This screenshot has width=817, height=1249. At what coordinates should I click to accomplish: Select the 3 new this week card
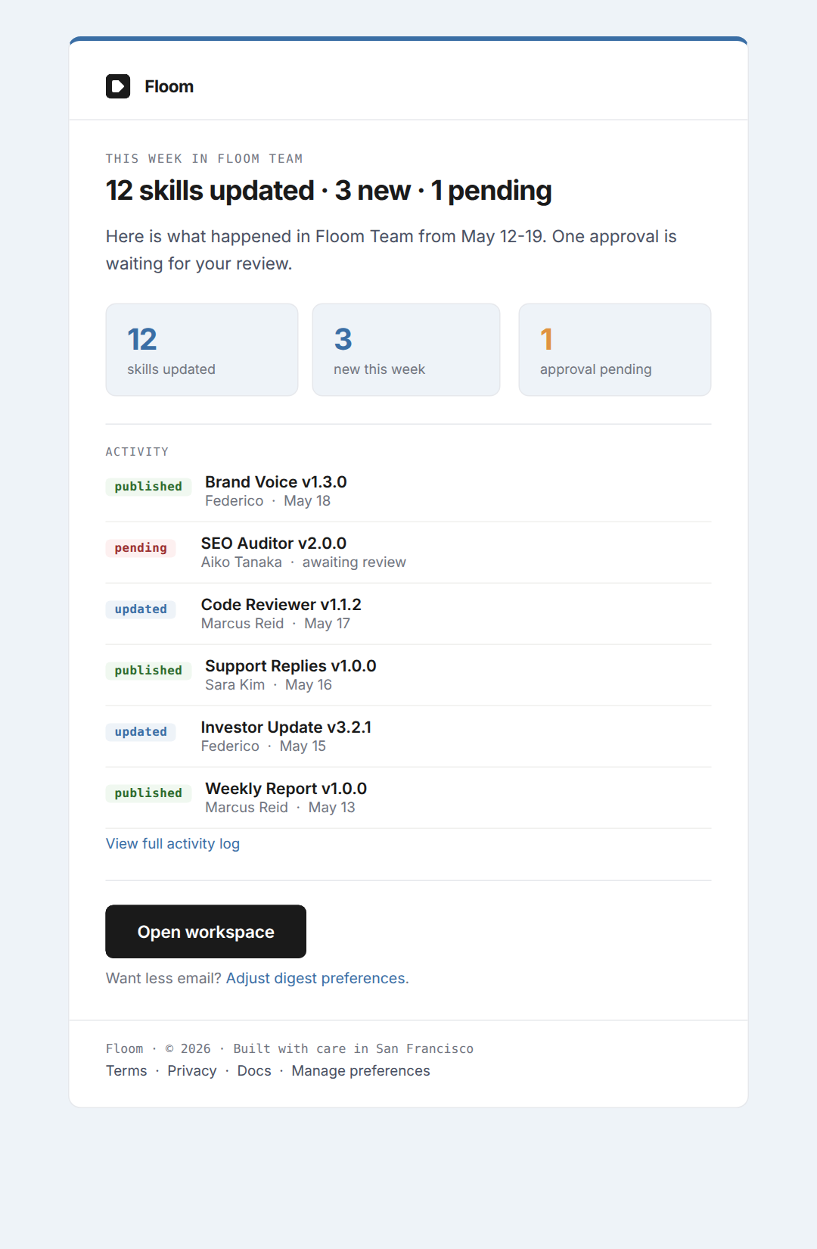tap(406, 350)
